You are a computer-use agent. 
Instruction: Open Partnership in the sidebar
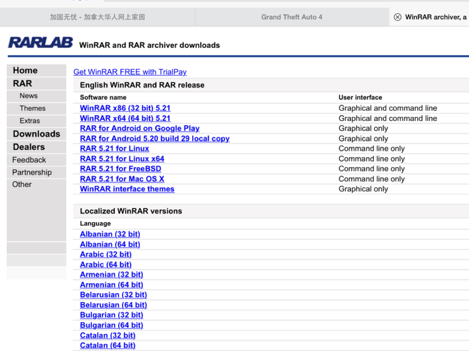(36, 172)
